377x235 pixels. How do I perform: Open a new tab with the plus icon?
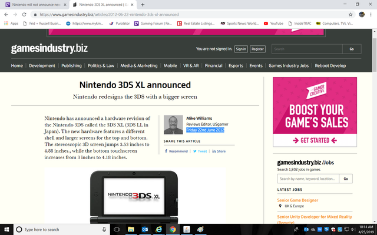point(143,5)
